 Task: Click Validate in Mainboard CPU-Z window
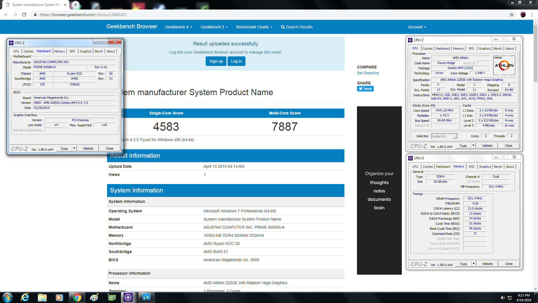click(x=88, y=148)
